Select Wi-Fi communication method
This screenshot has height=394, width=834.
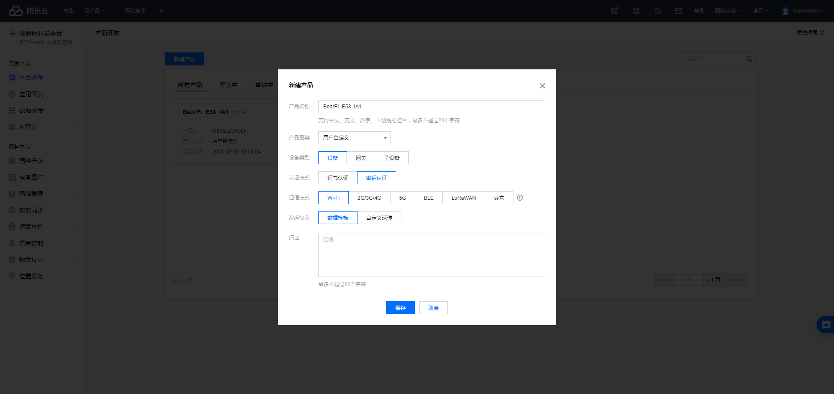334,198
